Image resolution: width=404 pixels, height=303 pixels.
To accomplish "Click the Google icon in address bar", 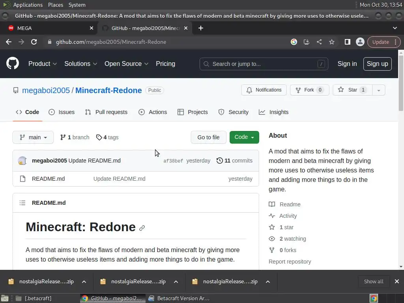I will 294,42.
